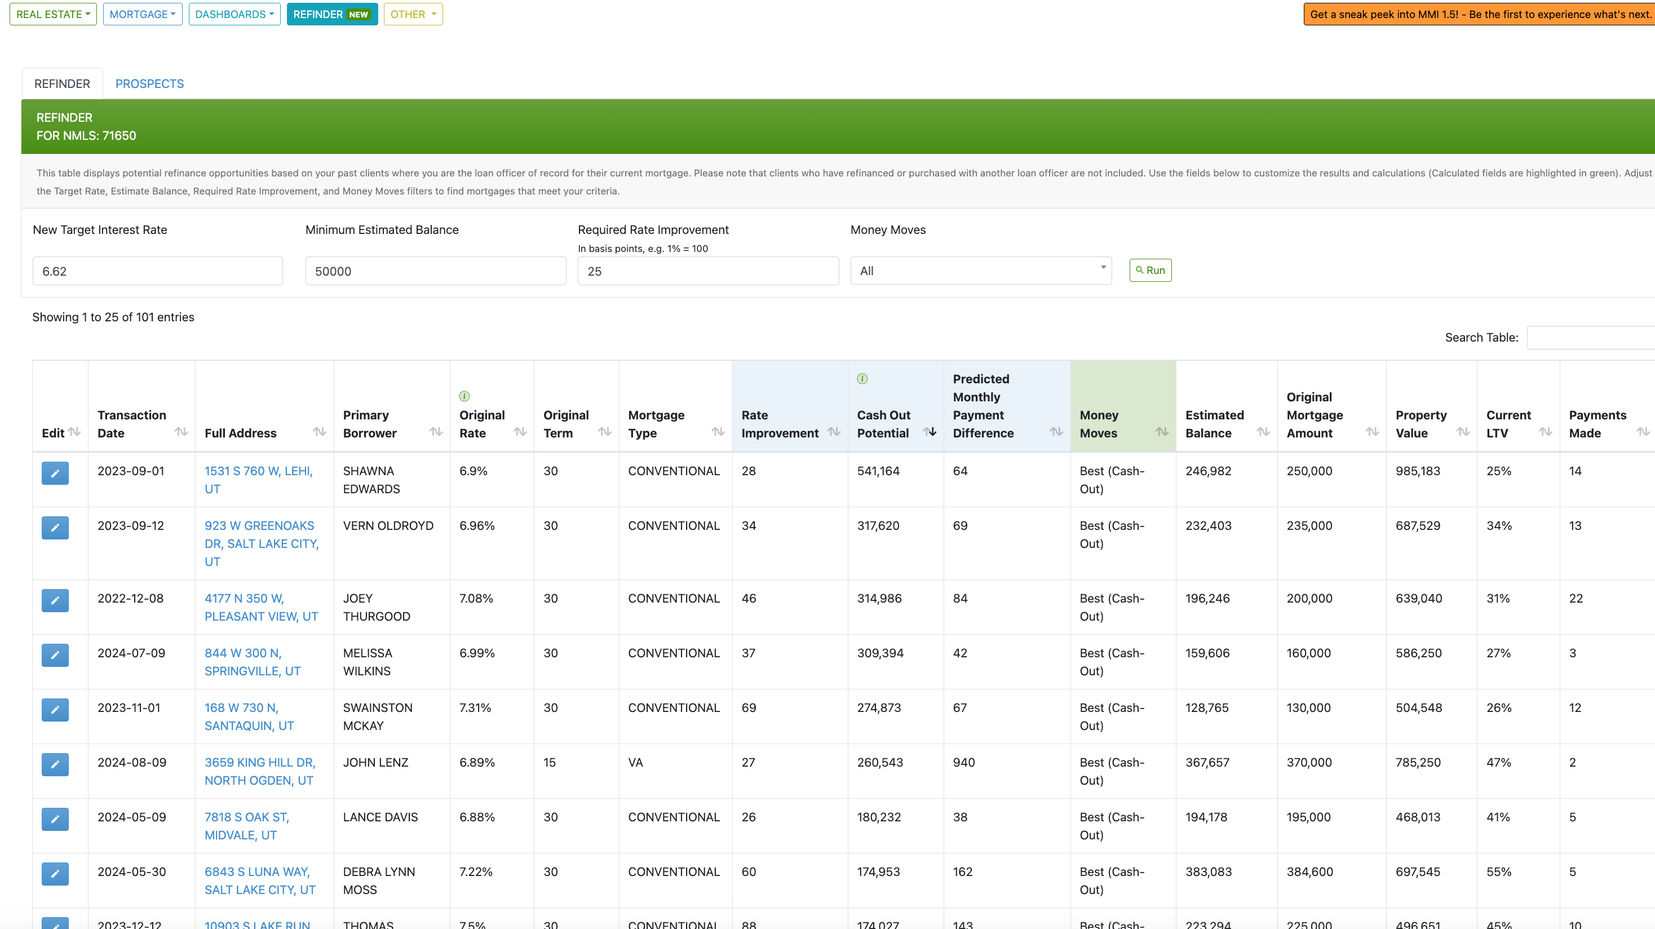Sort by Original Rate column
Screen dimensions: 1655x929
coord(520,432)
